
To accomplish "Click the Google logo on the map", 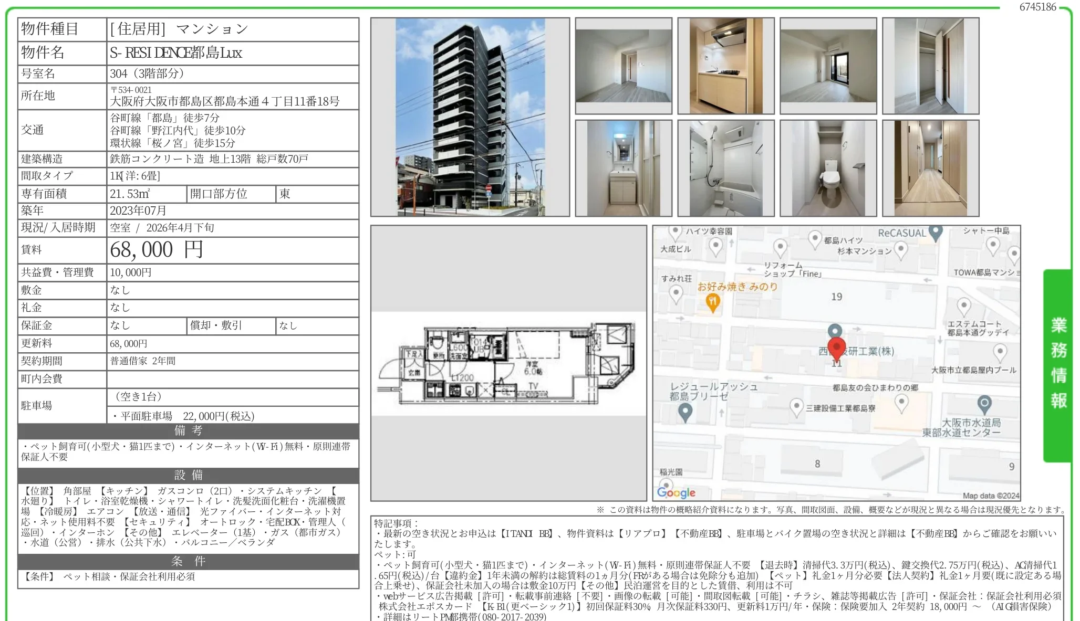I will (676, 492).
